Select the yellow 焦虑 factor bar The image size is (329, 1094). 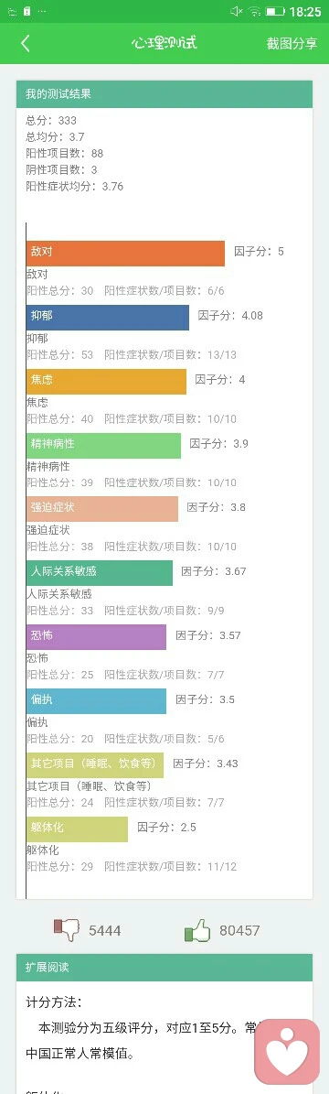click(106, 382)
